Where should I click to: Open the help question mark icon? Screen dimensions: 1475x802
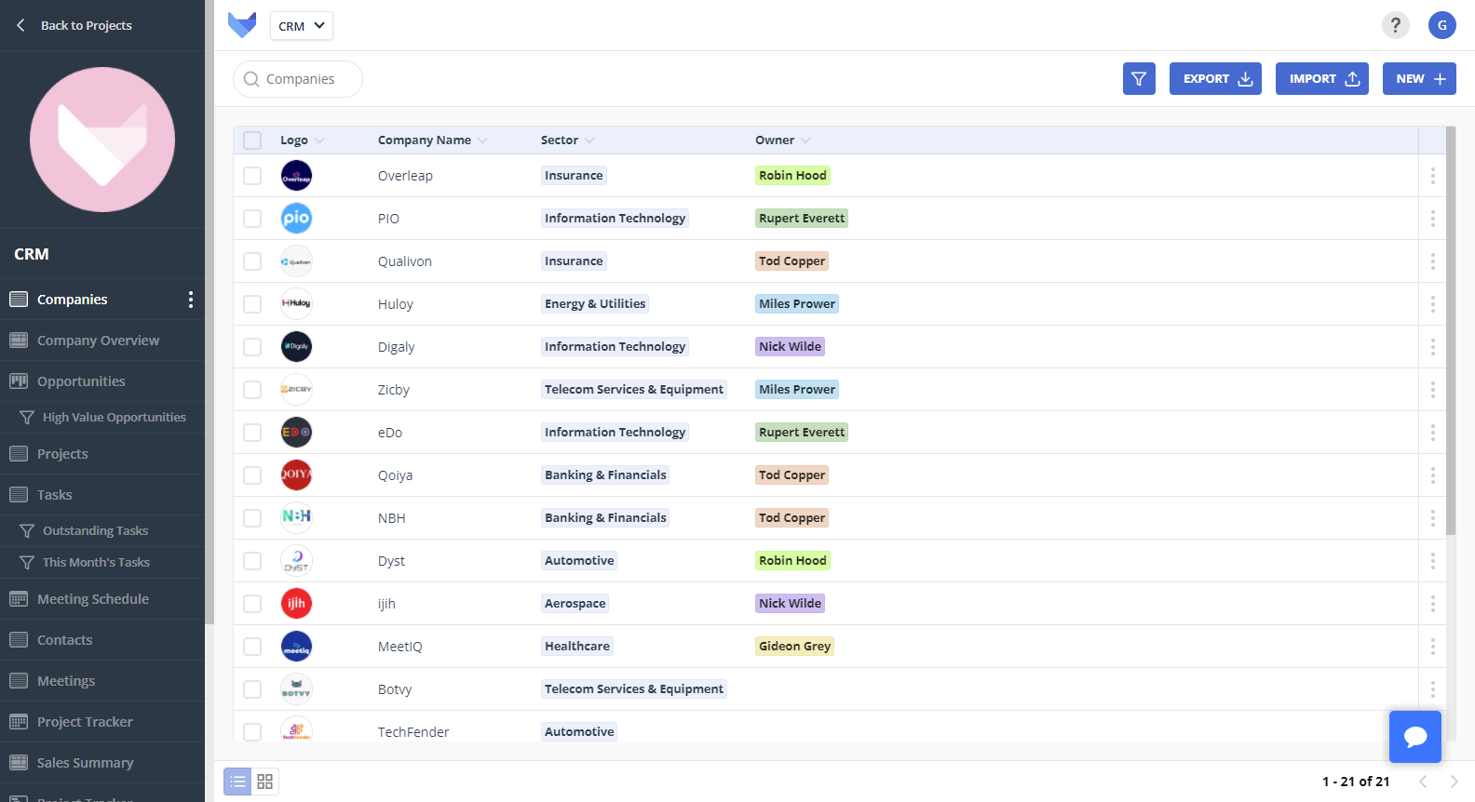pyautogui.click(x=1395, y=25)
